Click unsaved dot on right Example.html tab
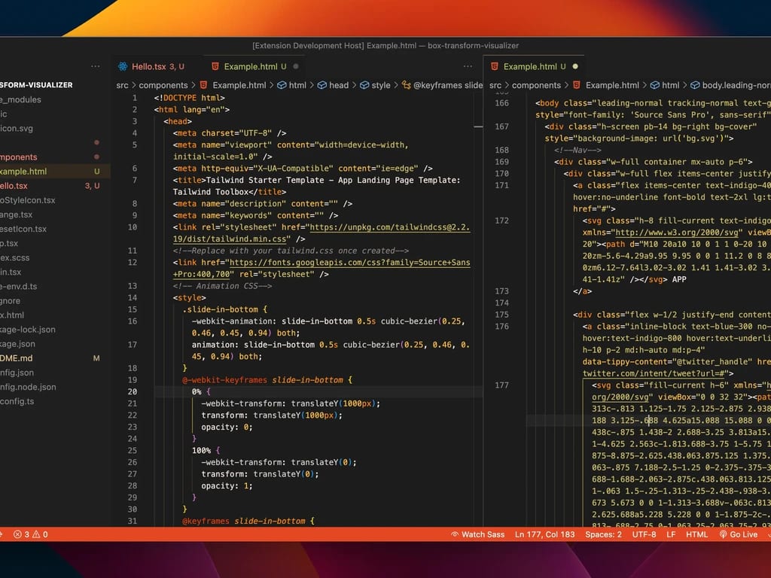Viewport: 771px width, 578px height. click(x=575, y=66)
